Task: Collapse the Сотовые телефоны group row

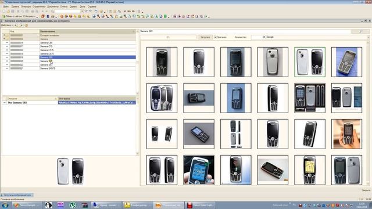Action: pos(4,35)
